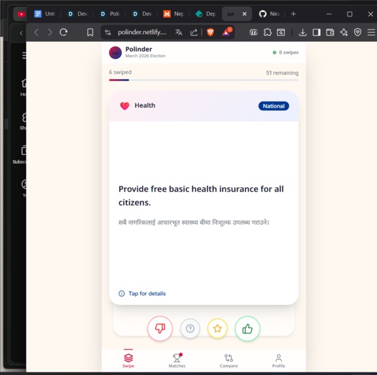The width and height of the screenshot is (377, 375).
Task: Click the 6 swiped label
Action: tap(120, 72)
